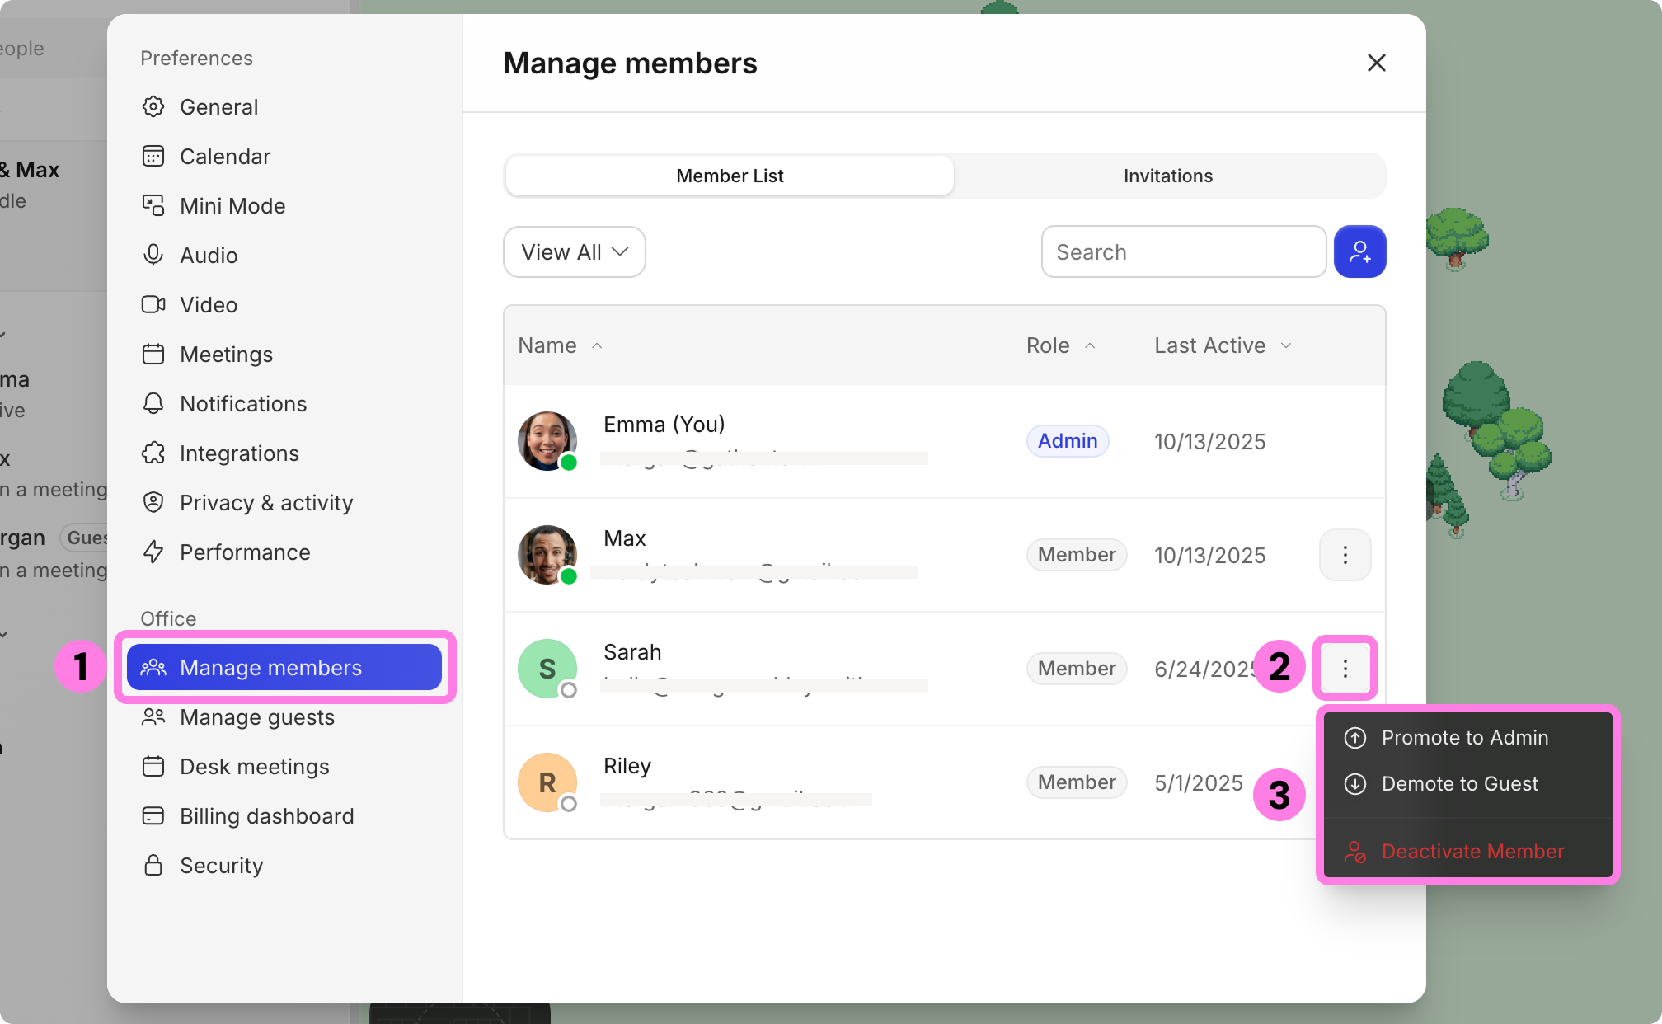Click the Manage members people icon
This screenshot has height=1024, width=1662.
[x=153, y=668]
